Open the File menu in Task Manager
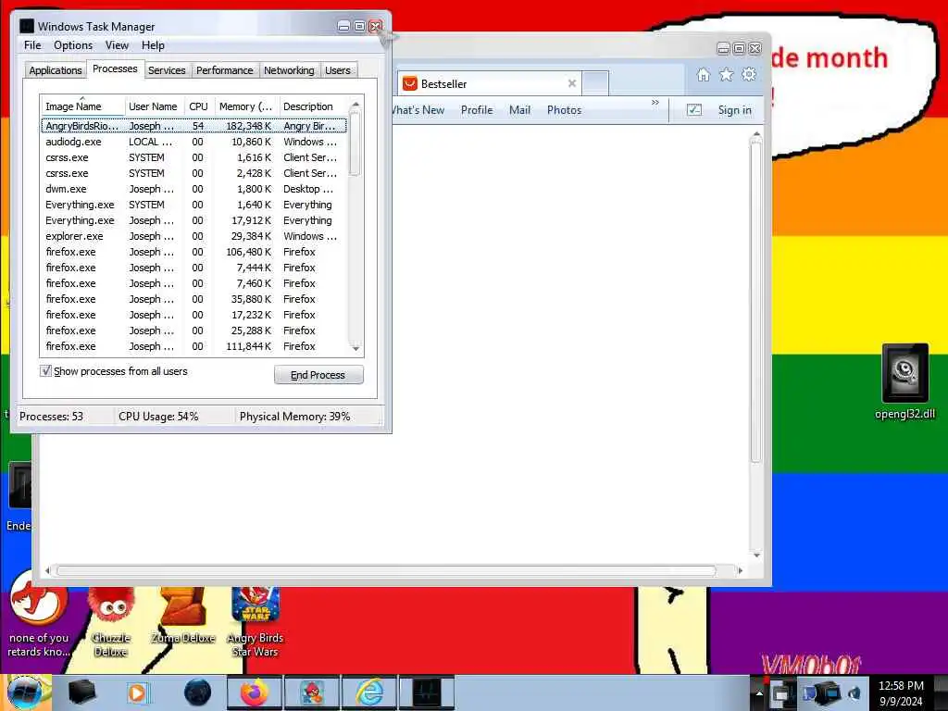This screenshot has height=711, width=948. pos(32,45)
